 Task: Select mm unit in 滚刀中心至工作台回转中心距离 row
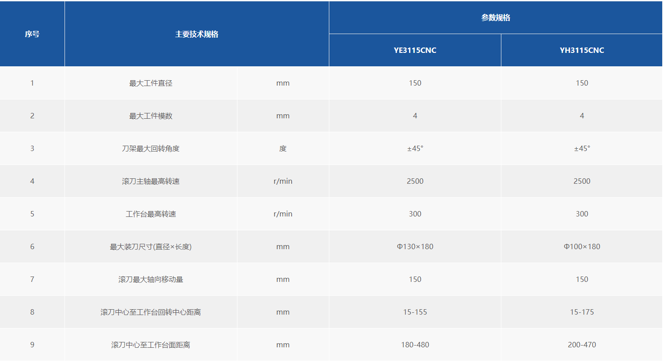(283, 312)
